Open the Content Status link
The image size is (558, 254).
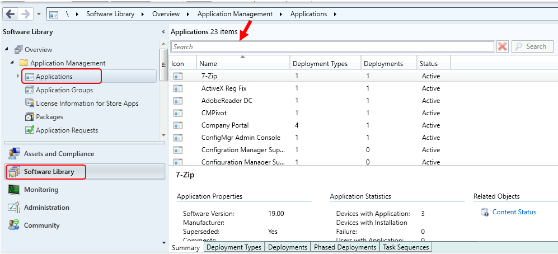coord(514,212)
